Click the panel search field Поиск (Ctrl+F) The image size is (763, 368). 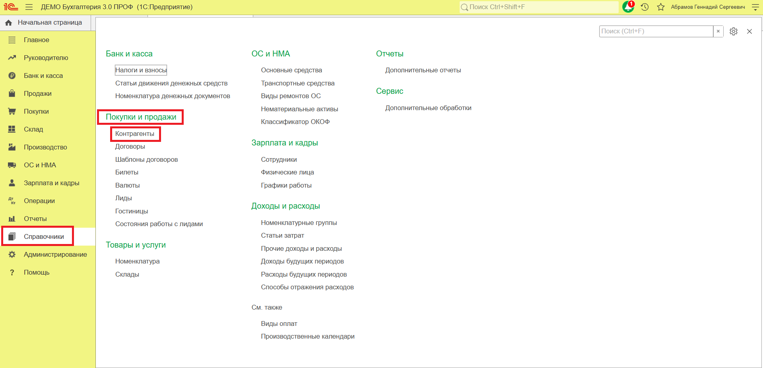point(656,31)
